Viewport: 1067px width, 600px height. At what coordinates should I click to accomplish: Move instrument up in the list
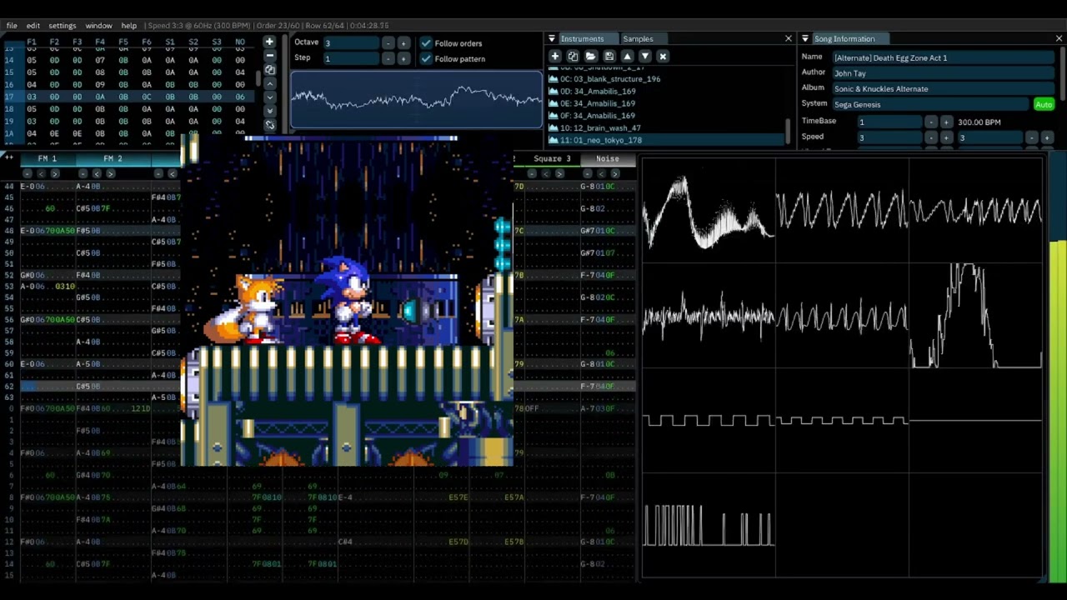coord(627,57)
